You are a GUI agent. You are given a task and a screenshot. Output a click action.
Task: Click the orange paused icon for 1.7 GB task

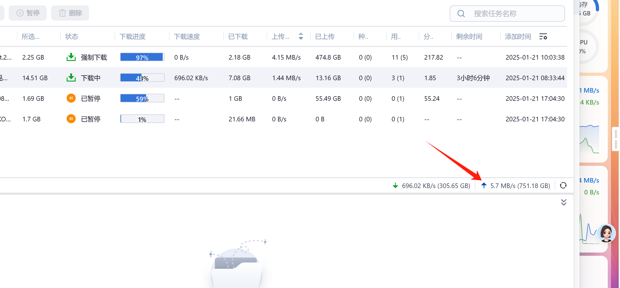pyautogui.click(x=71, y=119)
